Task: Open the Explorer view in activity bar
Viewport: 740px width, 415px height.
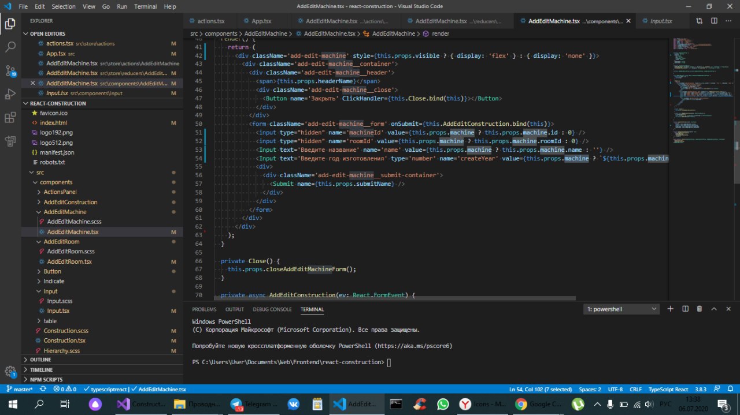Action: click(10, 24)
